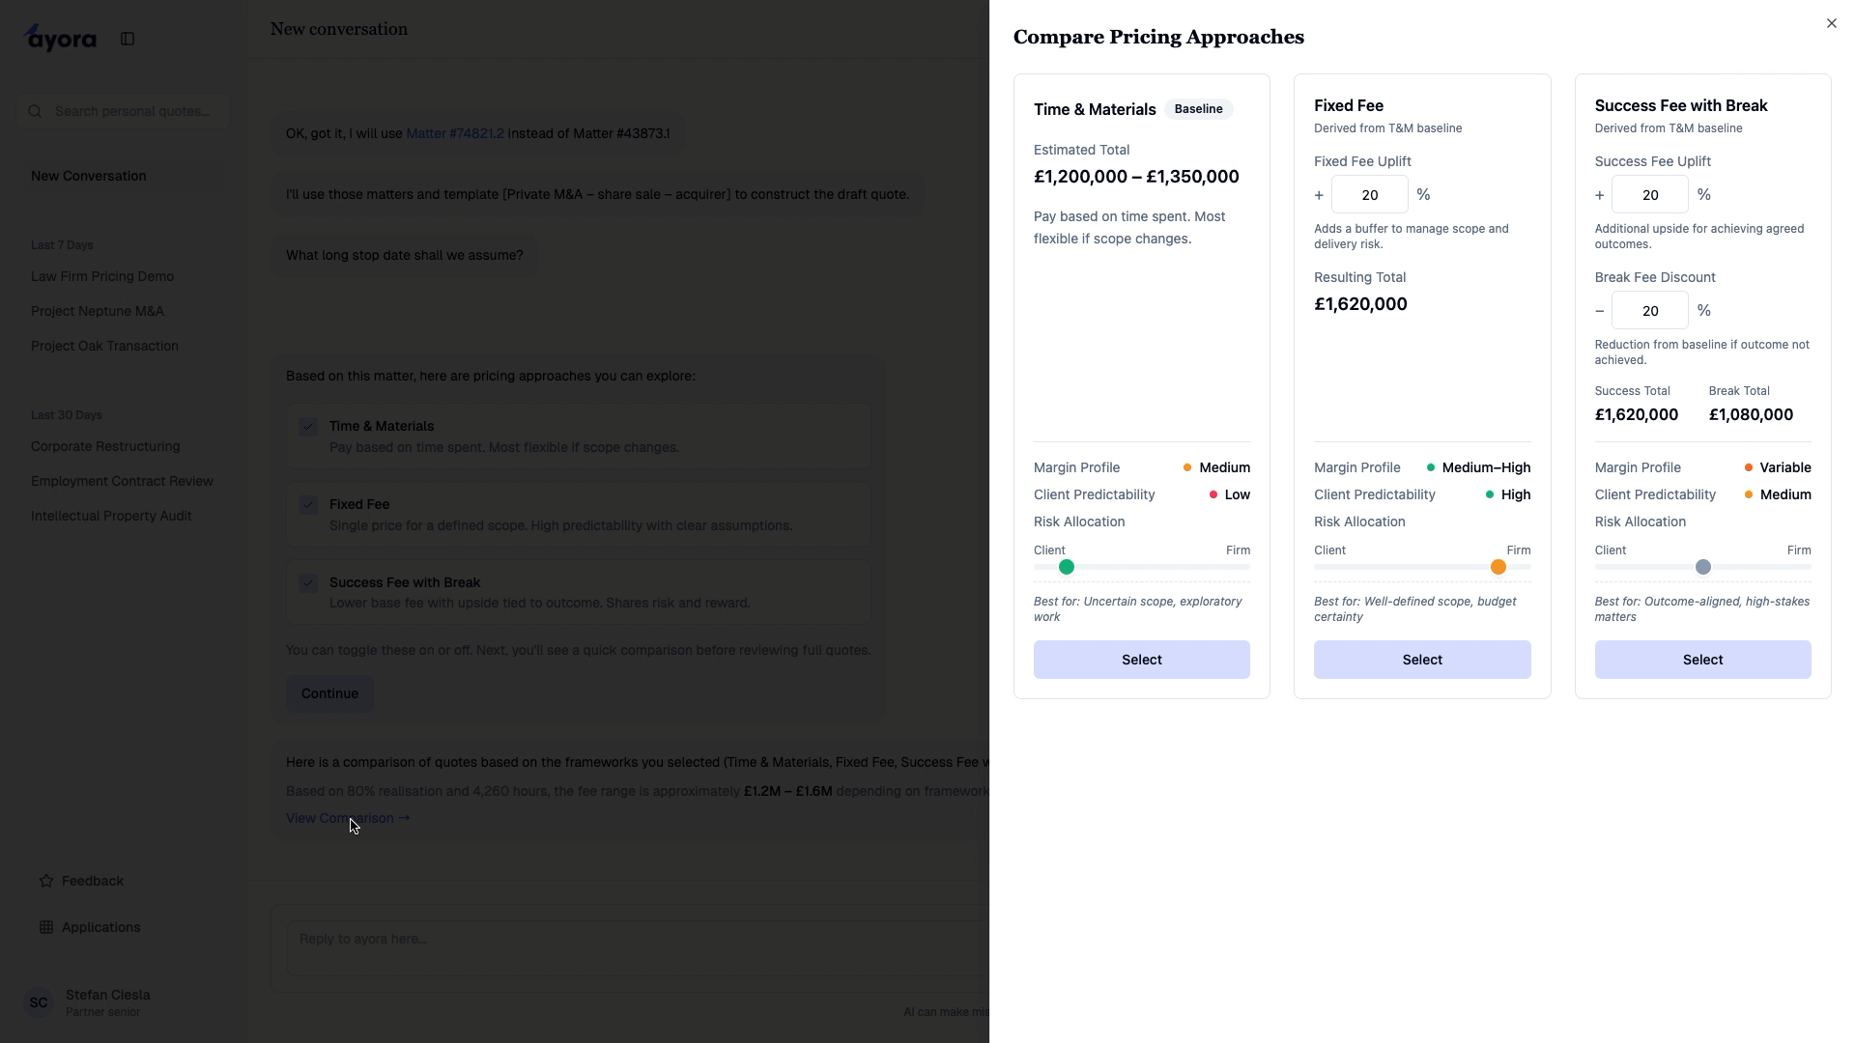1855x1043 pixels.
Task: Toggle Success Fee with Break checkbox
Action: (308, 583)
